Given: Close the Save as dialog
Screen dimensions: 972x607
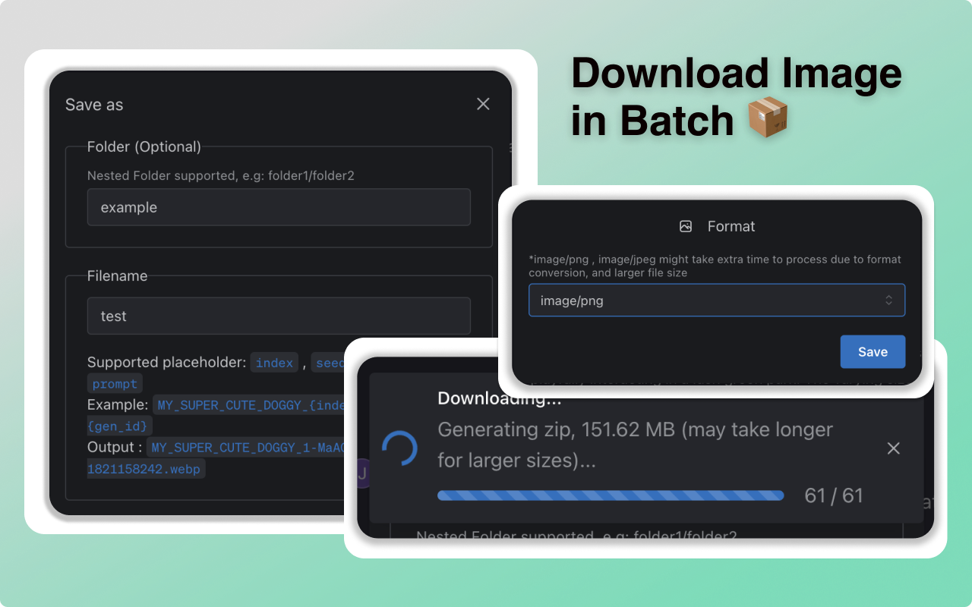Looking at the screenshot, I should click(483, 104).
